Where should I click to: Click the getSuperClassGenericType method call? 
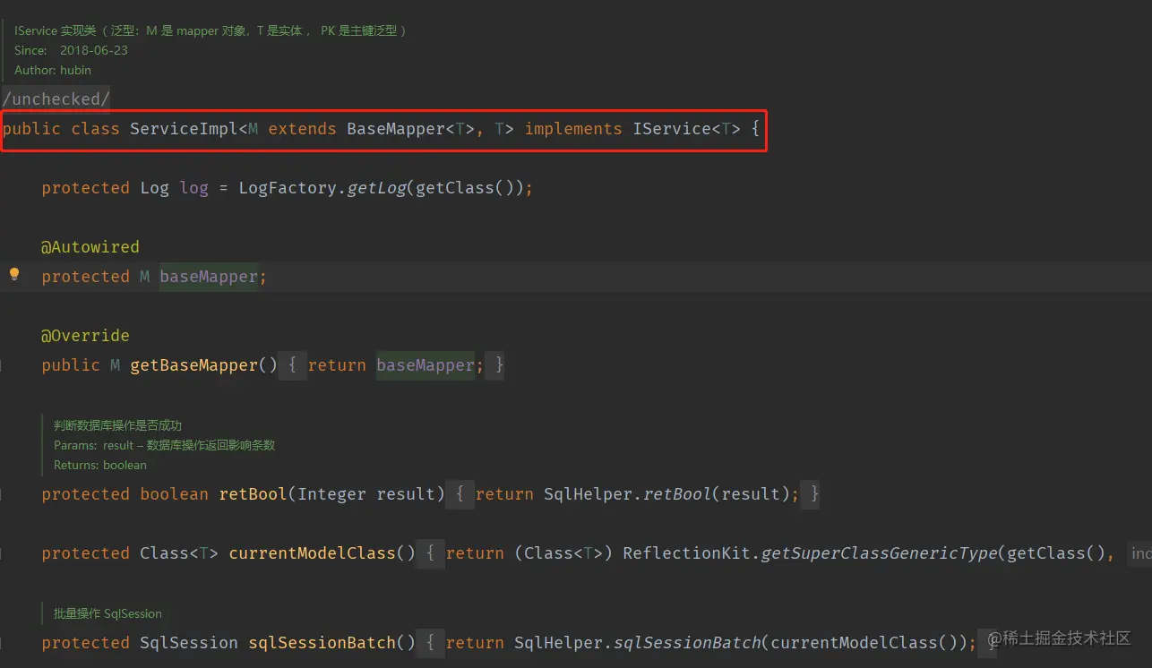pyautogui.click(x=878, y=553)
